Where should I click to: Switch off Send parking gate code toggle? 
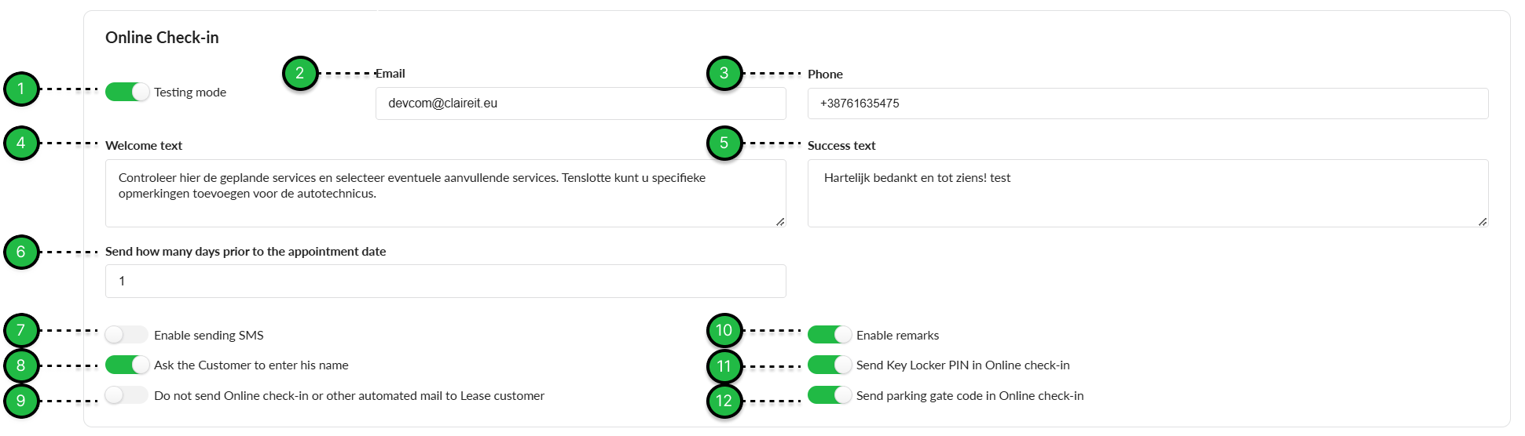click(x=830, y=395)
